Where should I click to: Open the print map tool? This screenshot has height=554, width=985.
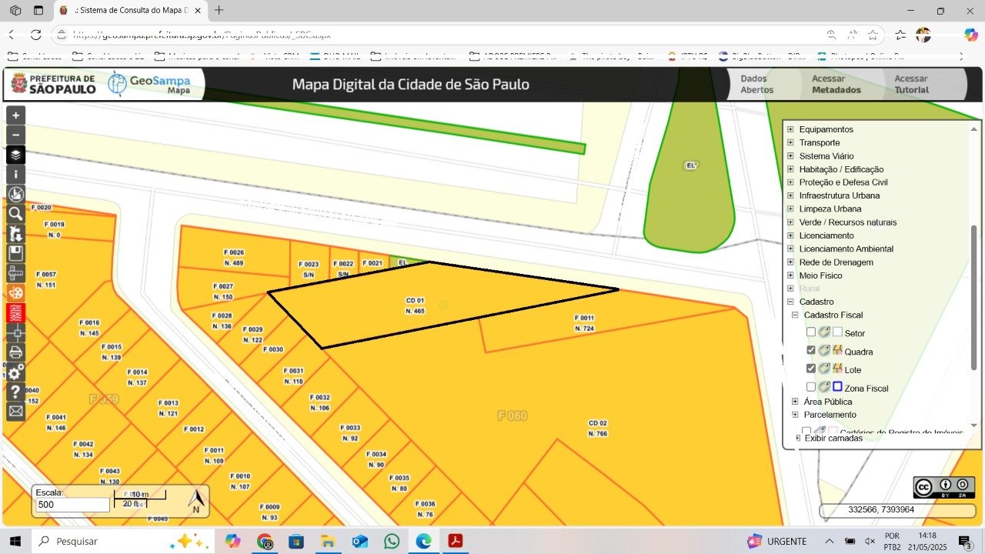pyautogui.click(x=15, y=352)
